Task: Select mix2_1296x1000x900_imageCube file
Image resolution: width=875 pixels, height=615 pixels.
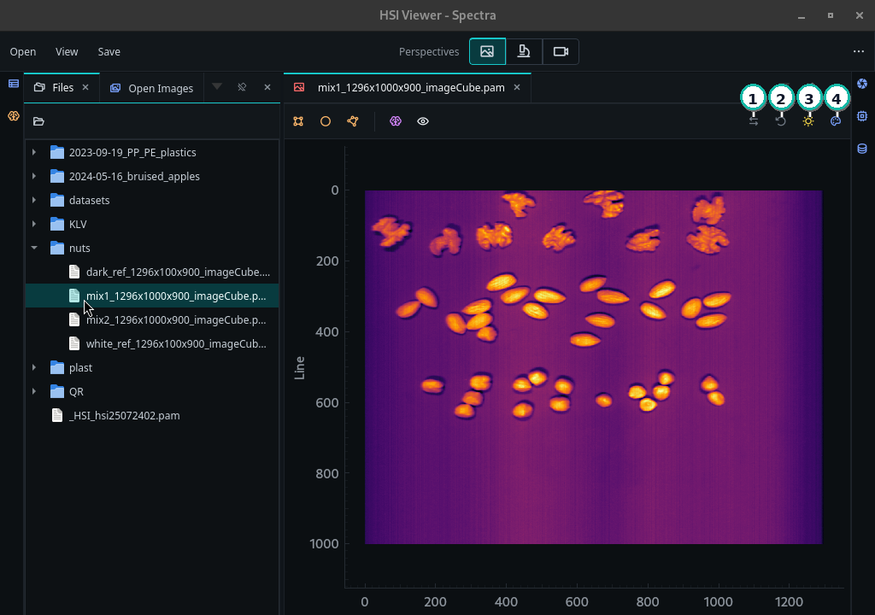Action: pyautogui.click(x=176, y=320)
